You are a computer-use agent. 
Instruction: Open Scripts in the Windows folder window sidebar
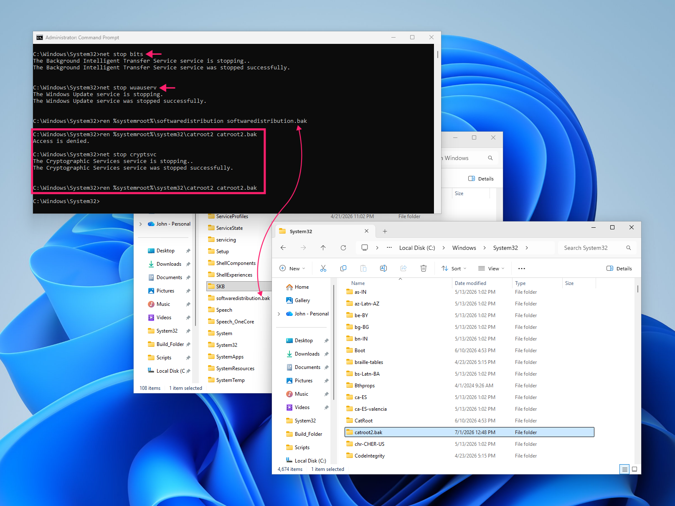pos(160,358)
